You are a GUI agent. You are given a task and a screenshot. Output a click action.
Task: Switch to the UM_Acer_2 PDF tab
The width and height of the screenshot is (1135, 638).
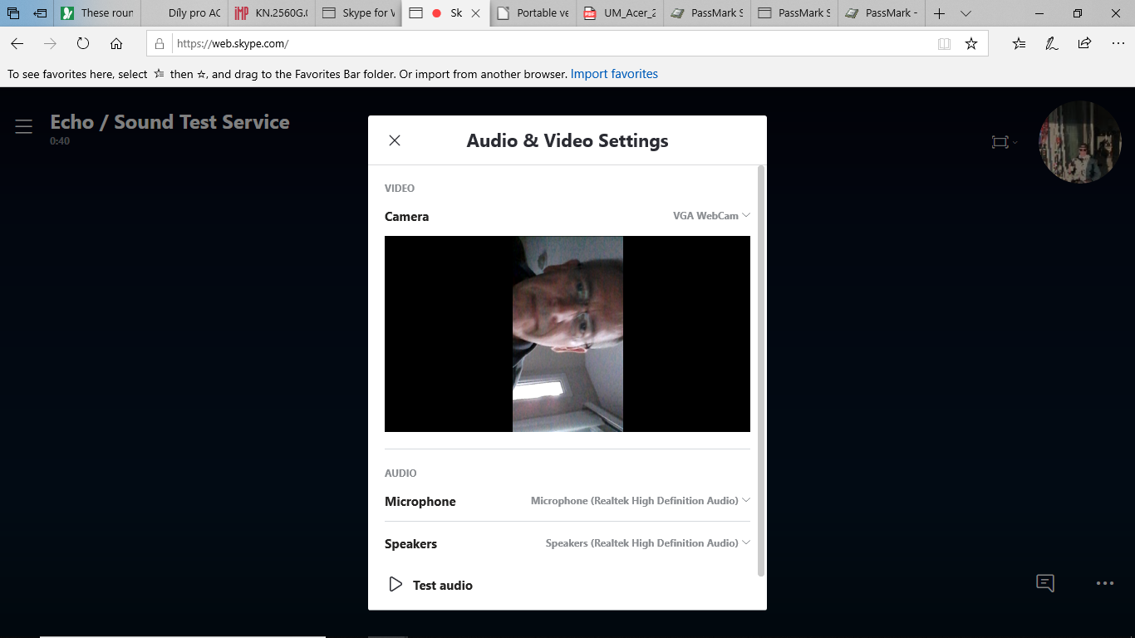click(621, 13)
